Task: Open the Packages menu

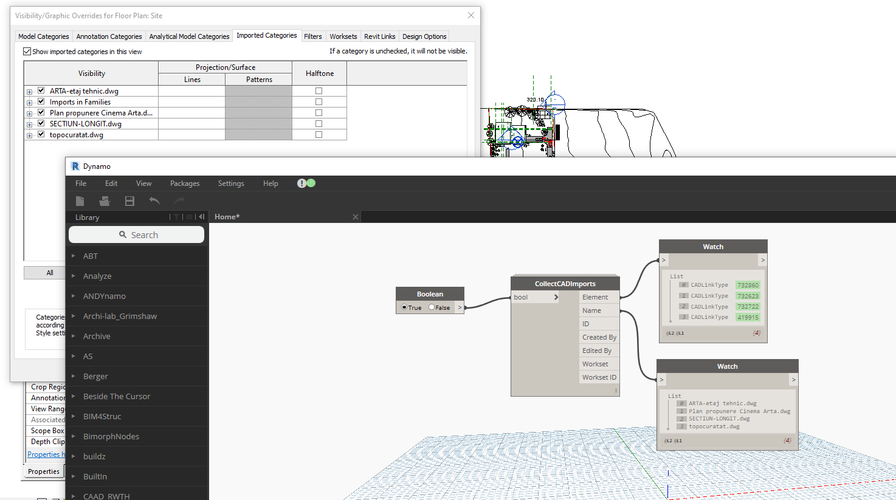Action: (x=184, y=183)
